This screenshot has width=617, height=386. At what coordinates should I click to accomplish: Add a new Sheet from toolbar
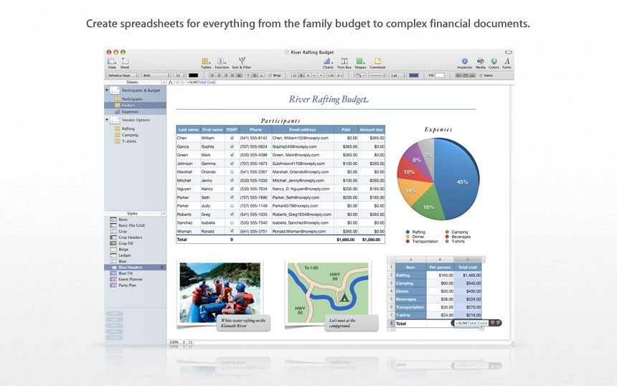125,63
